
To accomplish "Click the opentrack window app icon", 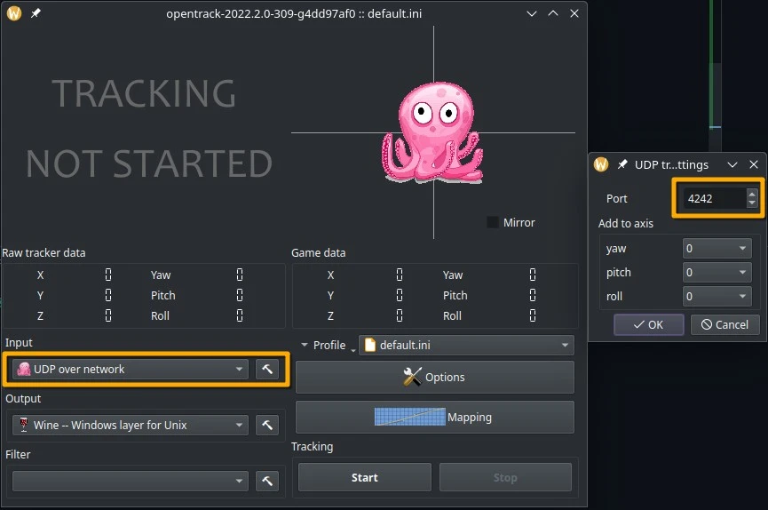I will (14, 13).
